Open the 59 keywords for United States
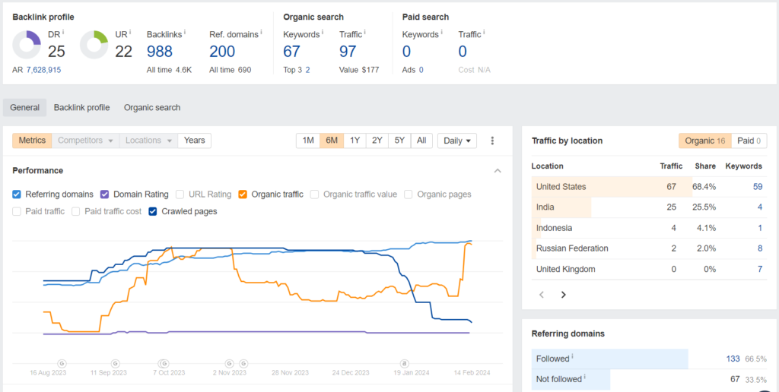 pos(758,187)
